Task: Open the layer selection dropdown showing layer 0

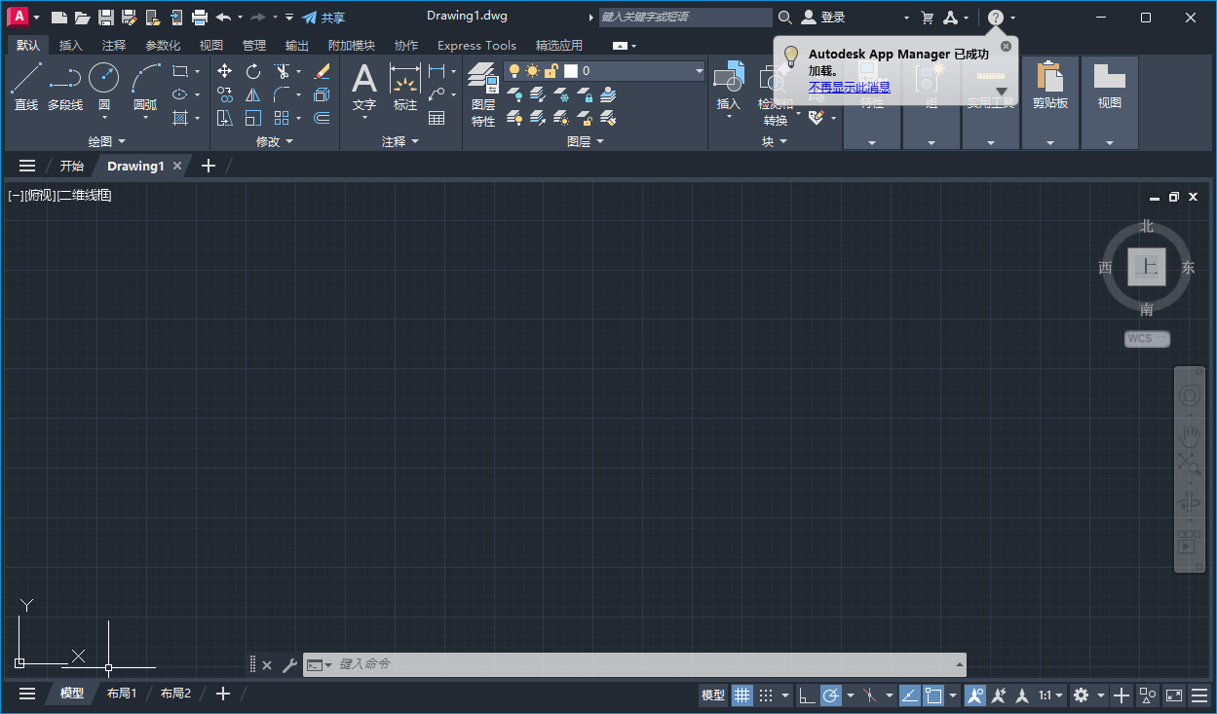Action: point(698,69)
